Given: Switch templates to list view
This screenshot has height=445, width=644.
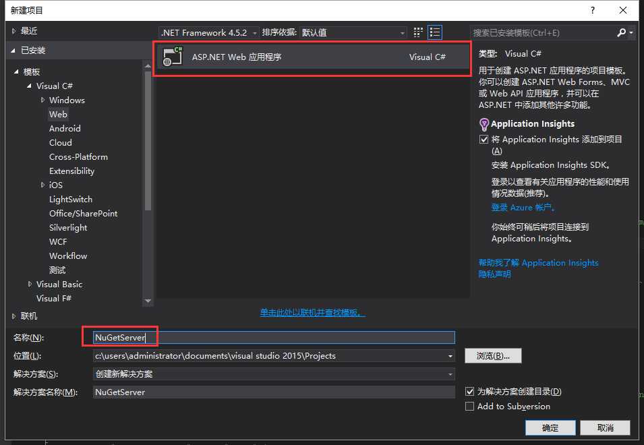Looking at the screenshot, I should tap(434, 32).
